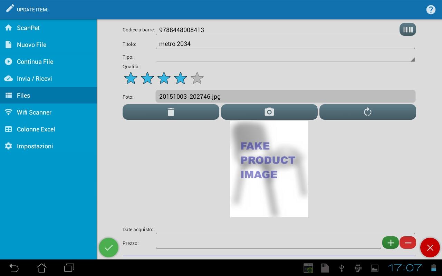Tap the 'UPDATE ITEM:' header title
This screenshot has width=442, height=276.
pyautogui.click(x=32, y=10)
